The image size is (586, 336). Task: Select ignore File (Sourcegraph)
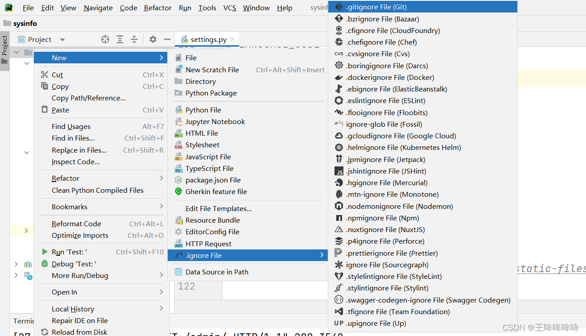423,265
